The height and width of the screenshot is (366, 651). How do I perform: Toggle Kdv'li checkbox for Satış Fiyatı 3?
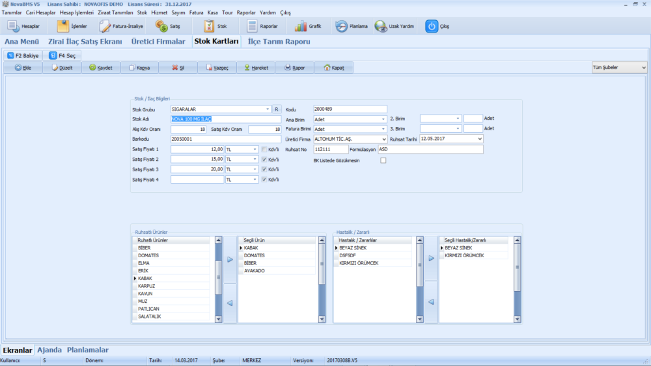point(264,169)
